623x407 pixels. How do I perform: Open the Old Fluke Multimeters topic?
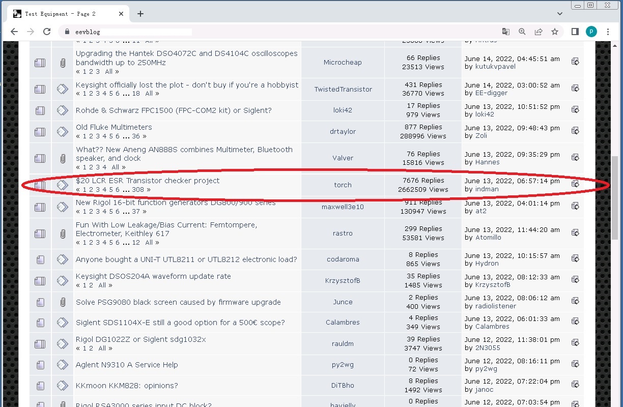[x=114, y=127]
